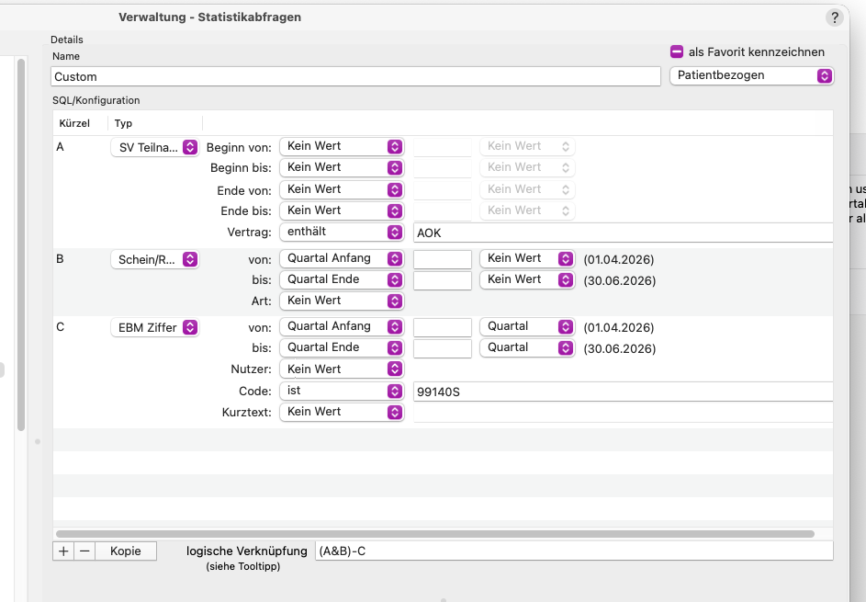866x602 pixels.
Task: Toggle als Favorit kennzeichnen checkbox
Action: coord(677,52)
